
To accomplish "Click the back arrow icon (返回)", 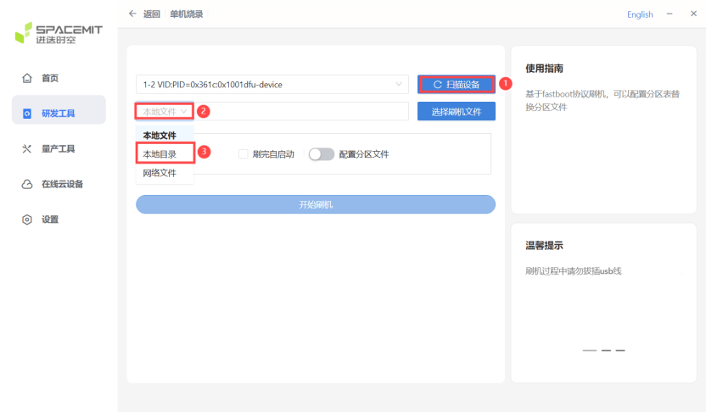I will pos(132,14).
